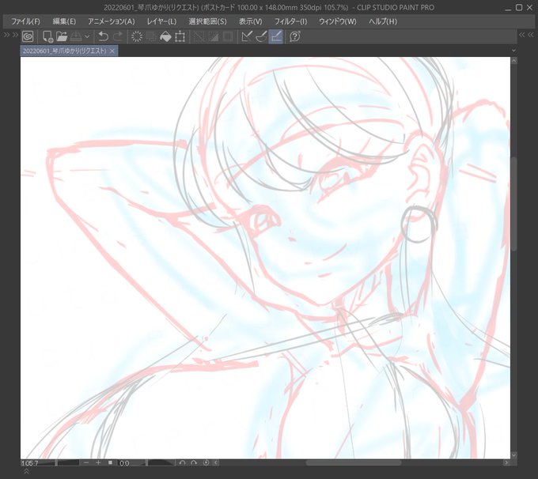Close the 20220601_琴爪ゆかり(リクエスト) tab
The width and height of the screenshot is (538, 479).
112,51
